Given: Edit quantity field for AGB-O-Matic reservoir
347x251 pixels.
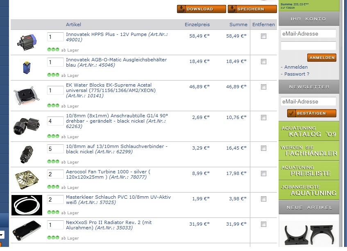Looking at the screenshot, I should (x=55, y=62).
